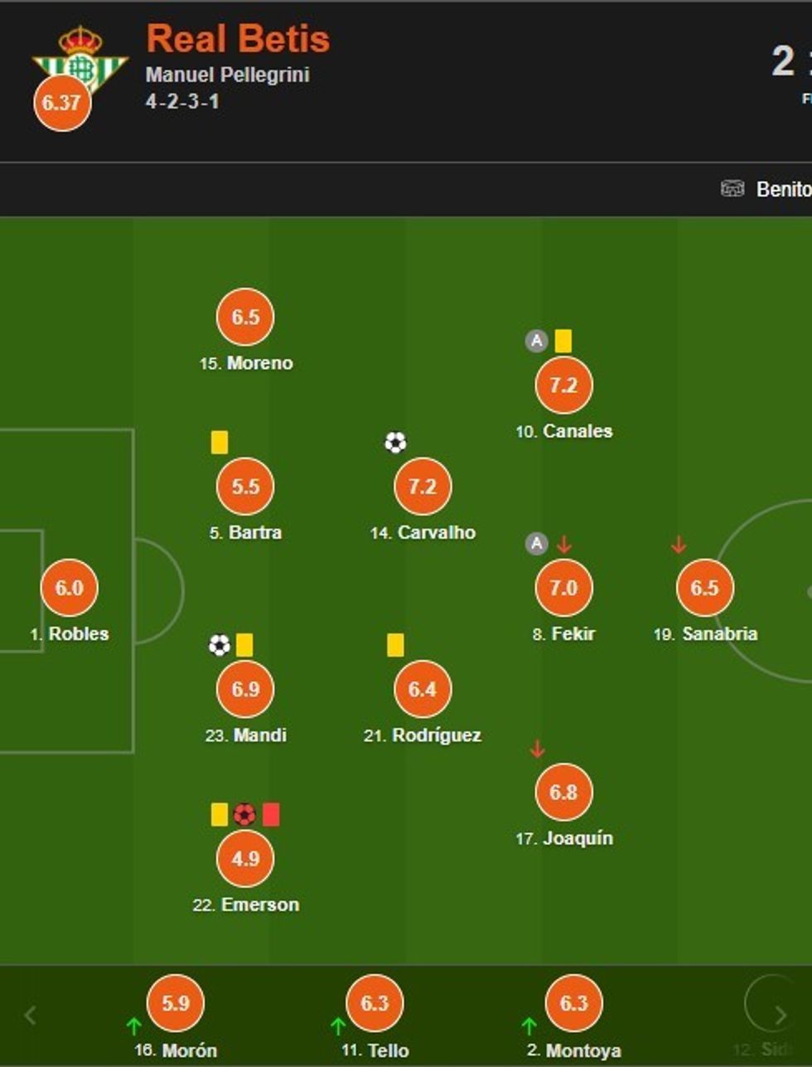Click the assist badge above Fekir
812x1067 pixels.
537,544
